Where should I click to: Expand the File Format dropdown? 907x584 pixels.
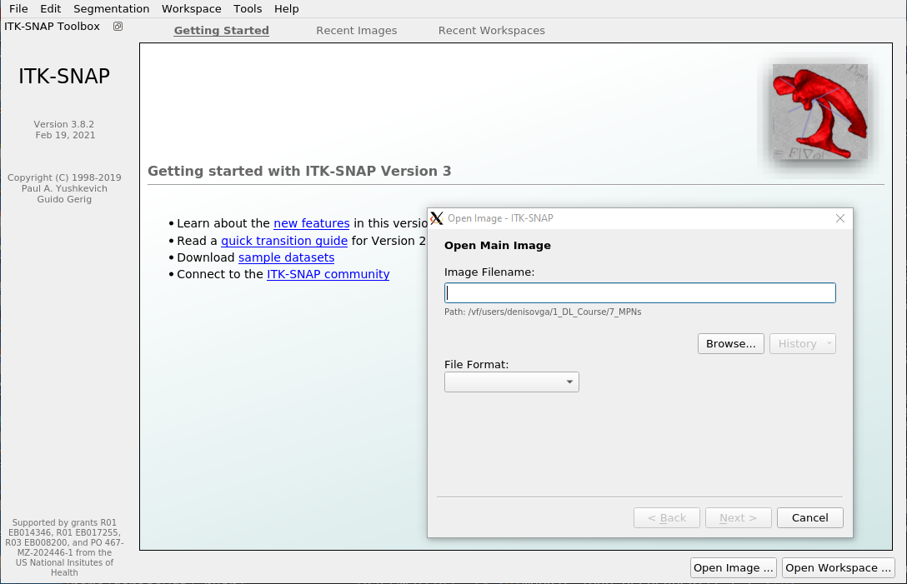pyautogui.click(x=512, y=382)
